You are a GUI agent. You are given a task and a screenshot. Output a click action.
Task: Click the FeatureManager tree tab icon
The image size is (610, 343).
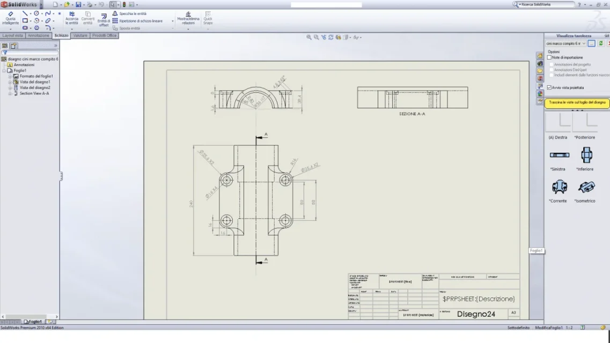[x=5, y=46]
